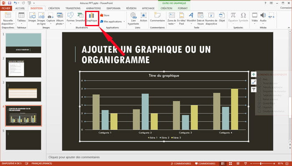Open the Formes shapes gallery
The image size is (292, 166).
[x=70, y=19]
